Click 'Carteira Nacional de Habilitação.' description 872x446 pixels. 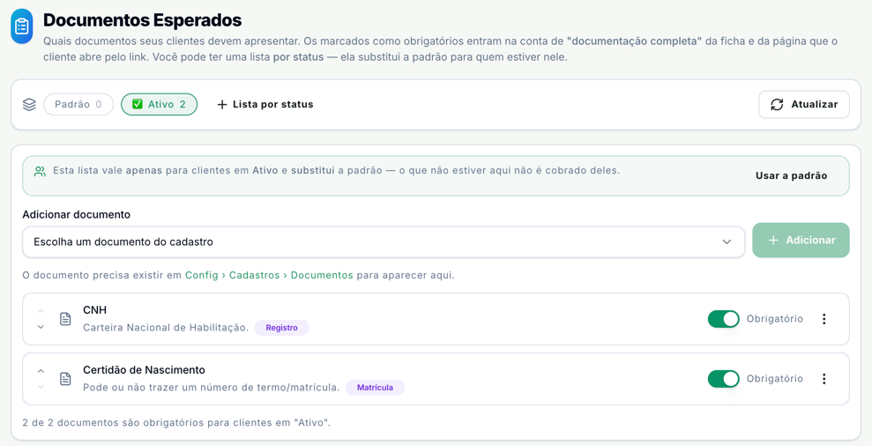click(166, 328)
